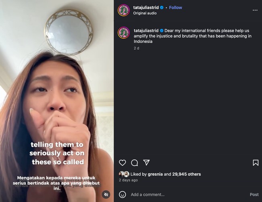Submit the comment with the Post button
262x202 pixels.
(254, 194)
